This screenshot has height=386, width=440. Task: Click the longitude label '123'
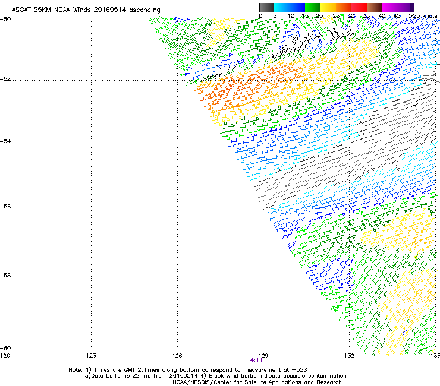coord(91,356)
